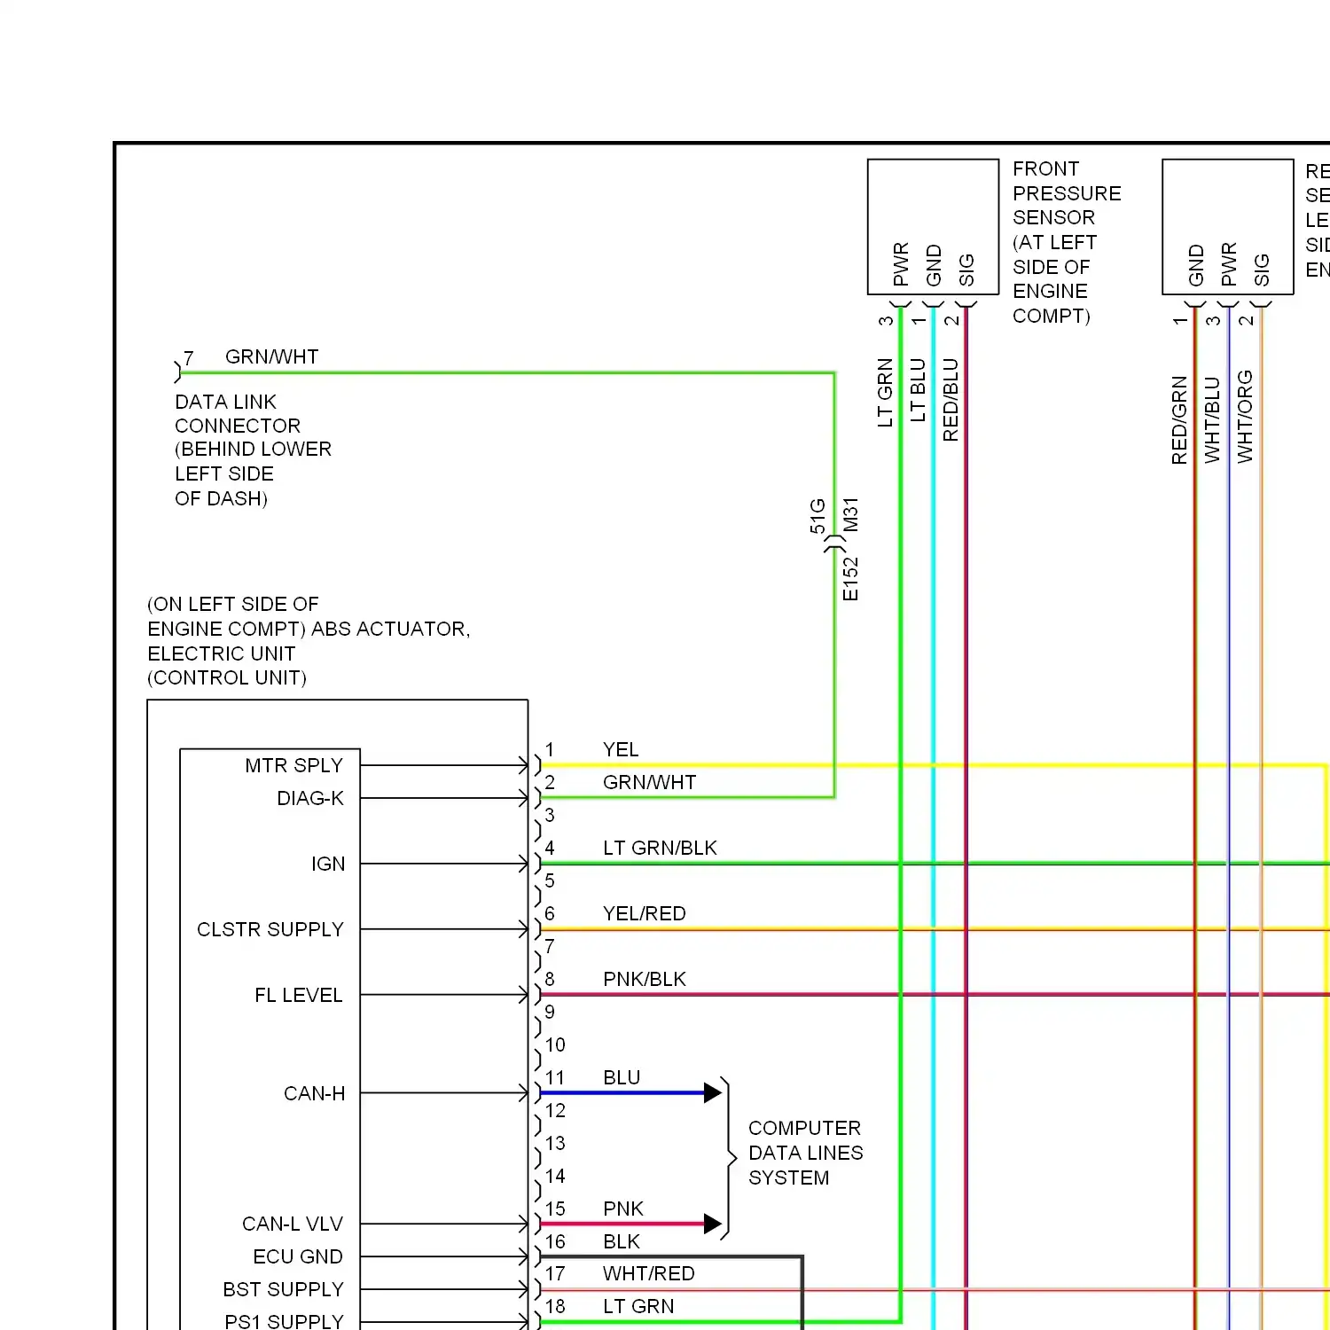Click the BLU wire label at pin 11
This screenshot has width=1330, height=1330.
point(621,1077)
